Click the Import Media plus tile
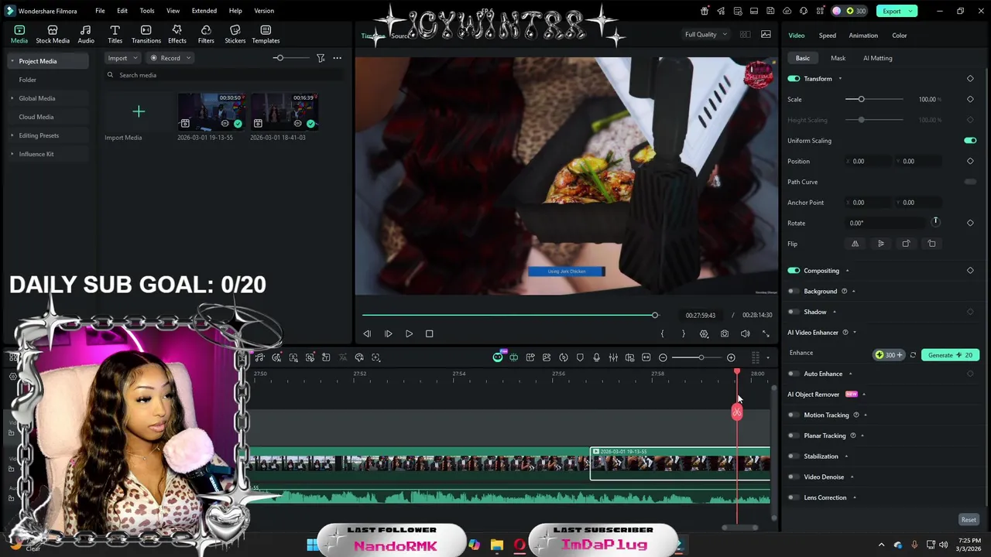 pos(139,111)
